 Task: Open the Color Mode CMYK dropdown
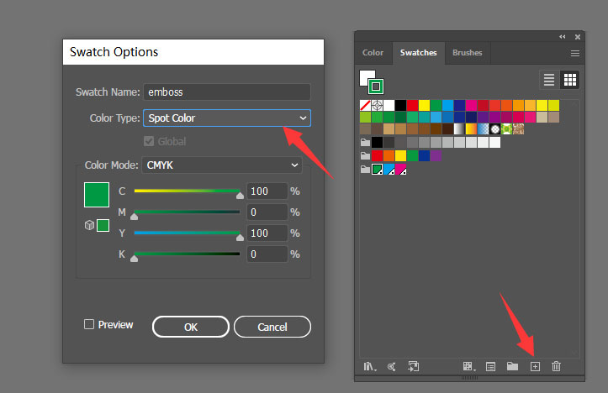coord(222,165)
